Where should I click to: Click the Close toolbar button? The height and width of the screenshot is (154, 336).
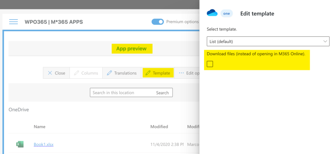pyautogui.click(x=56, y=73)
